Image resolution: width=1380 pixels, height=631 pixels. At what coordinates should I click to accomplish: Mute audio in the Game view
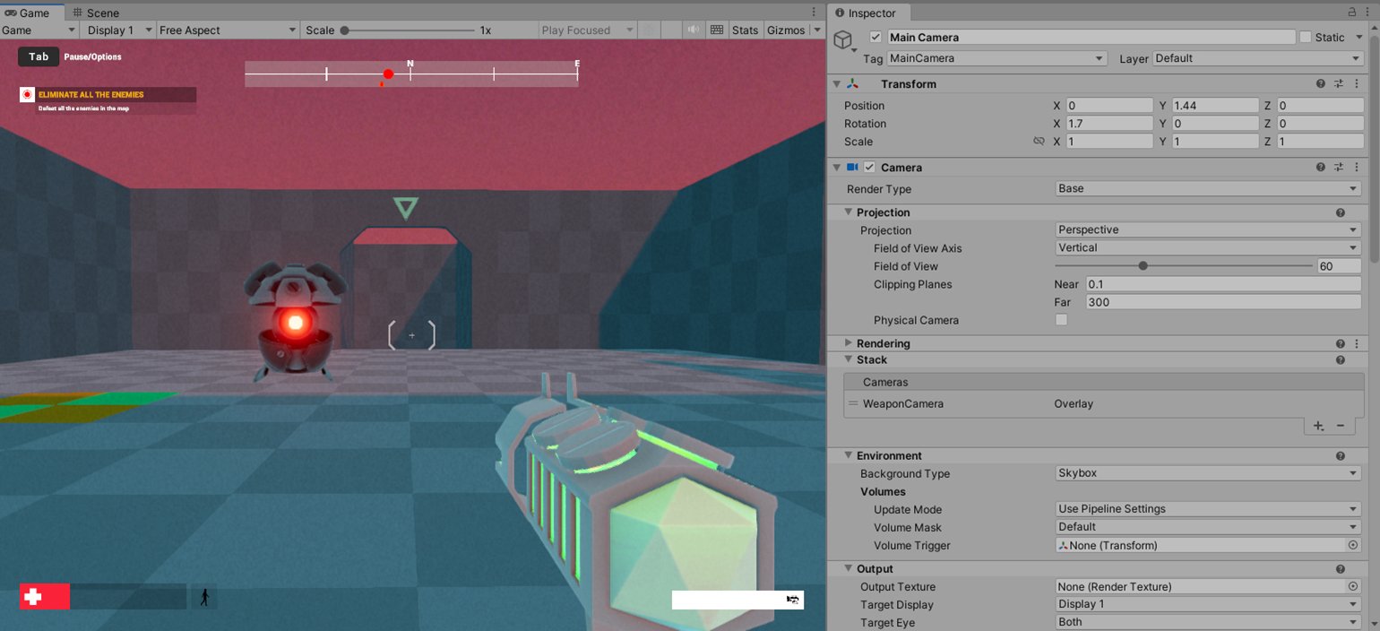(x=693, y=30)
